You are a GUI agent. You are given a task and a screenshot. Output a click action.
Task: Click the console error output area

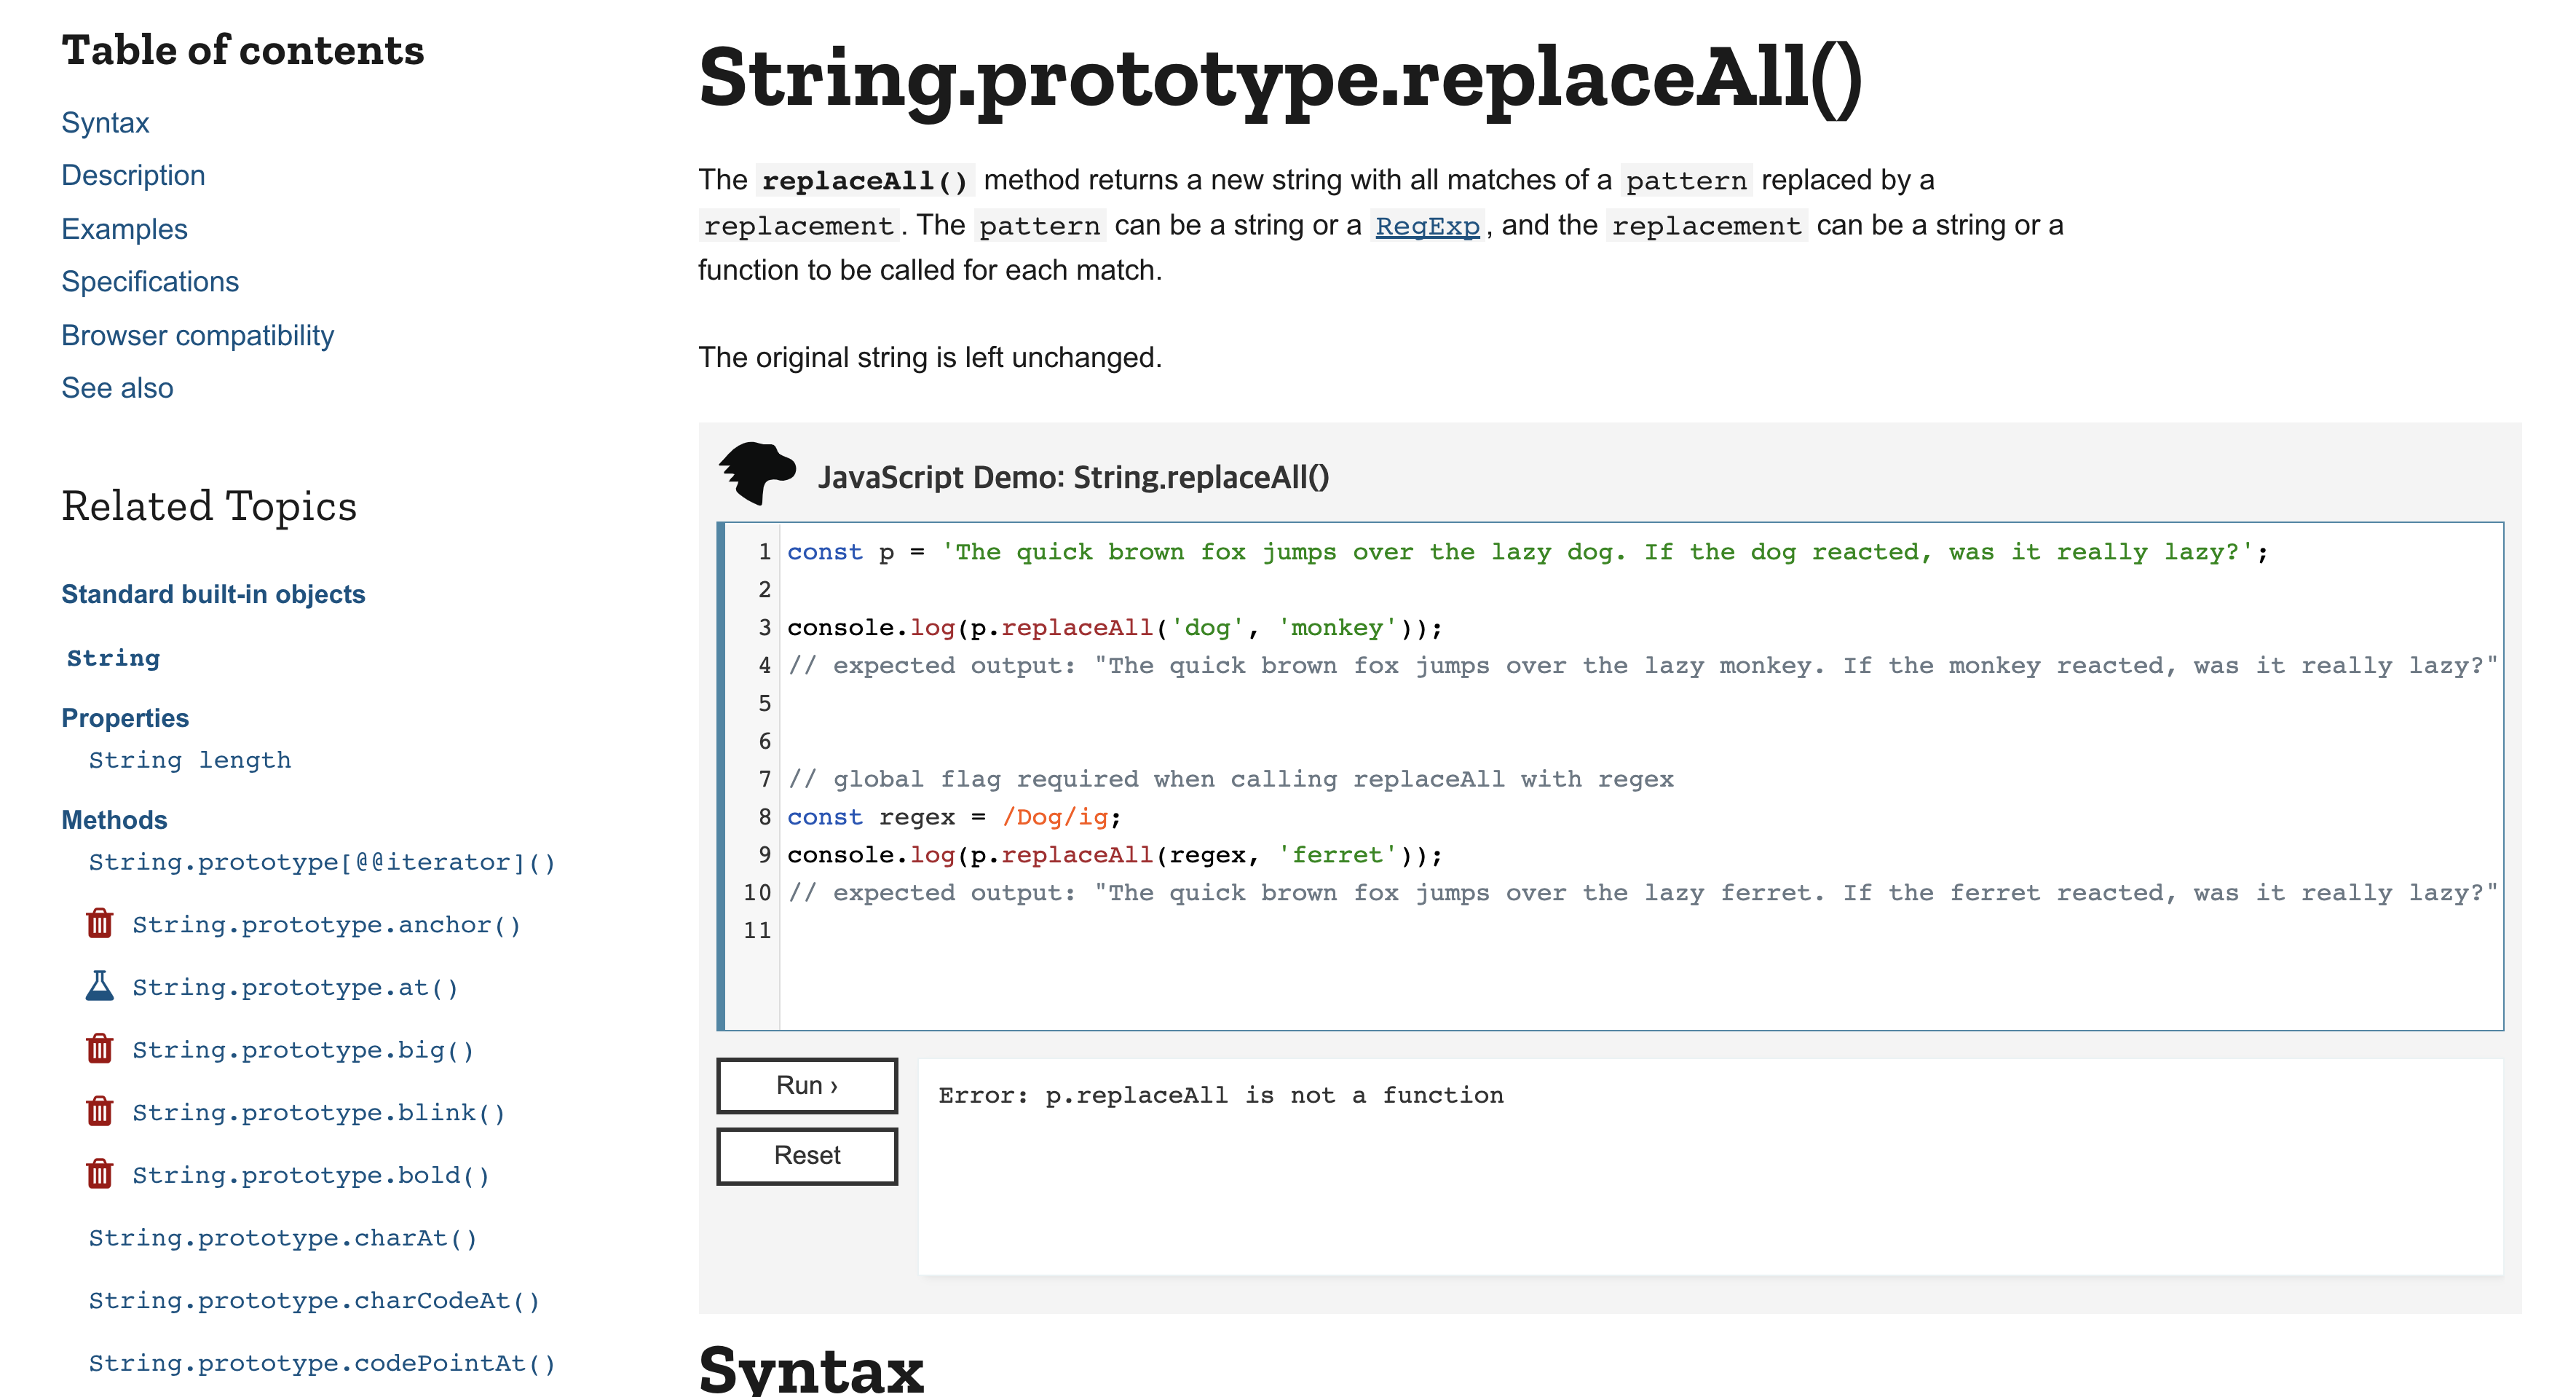[1709, 1166]
